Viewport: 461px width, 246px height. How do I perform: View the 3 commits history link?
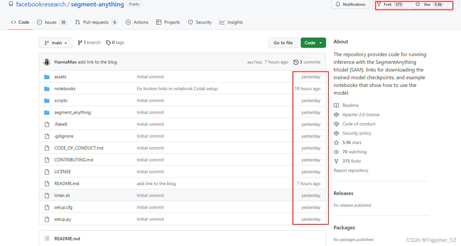pyautogui.click(x=307, y=62)
